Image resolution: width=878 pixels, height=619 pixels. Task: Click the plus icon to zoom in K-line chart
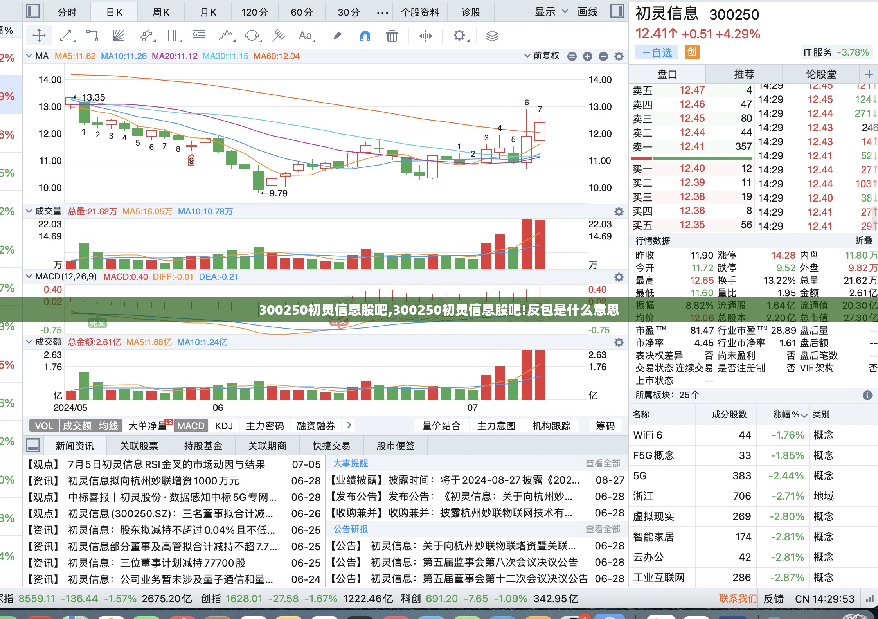pyautogui.click(x=587, y=56)
